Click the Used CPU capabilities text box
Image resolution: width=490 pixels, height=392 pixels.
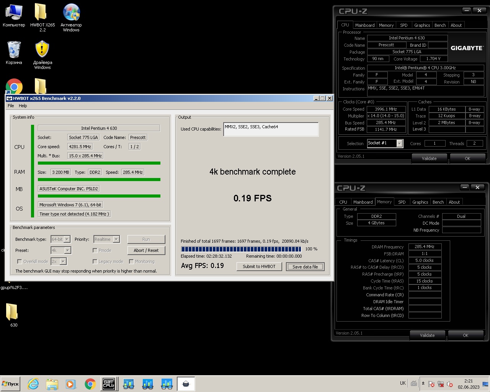pyautogui.click(x=271, y=129)
